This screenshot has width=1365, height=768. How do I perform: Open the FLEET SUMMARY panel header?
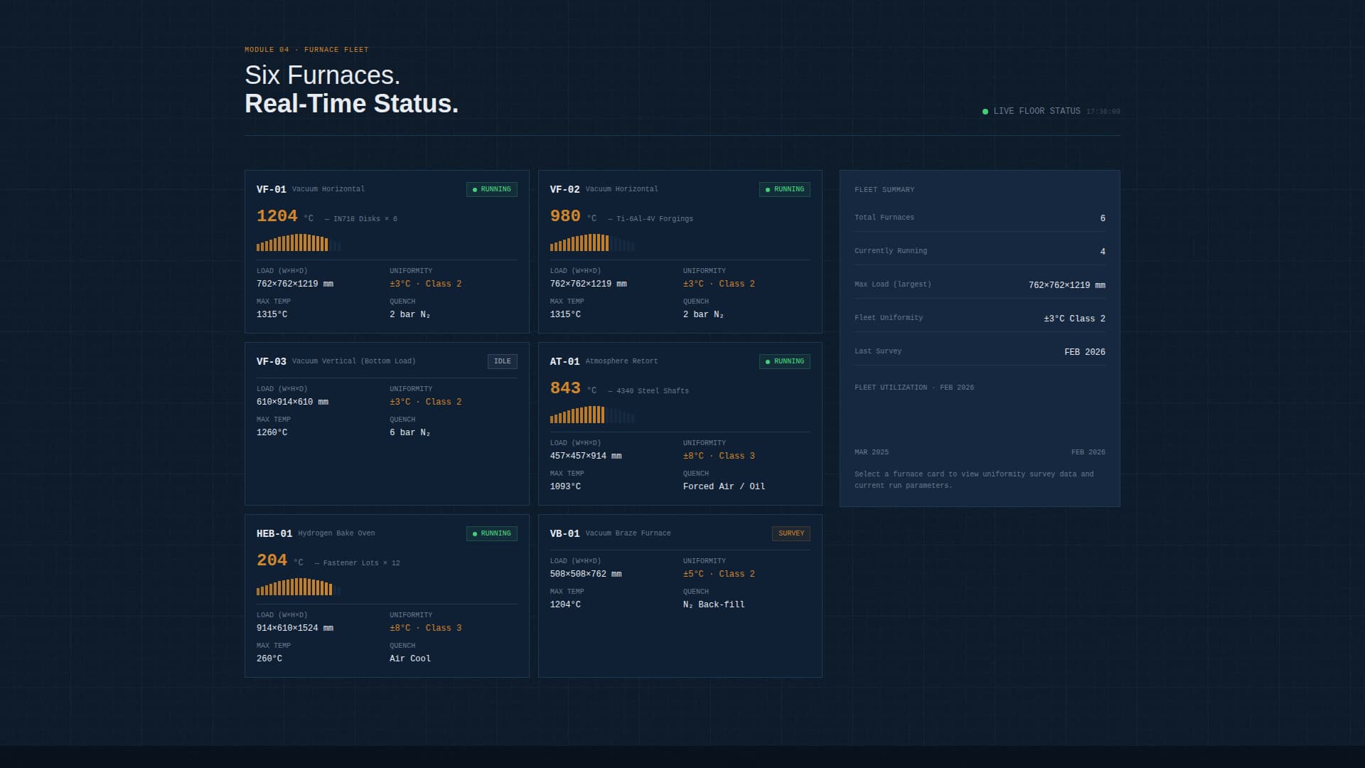[x=884, y=190]
